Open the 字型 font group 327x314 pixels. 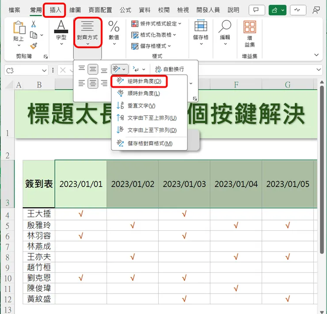61,32
